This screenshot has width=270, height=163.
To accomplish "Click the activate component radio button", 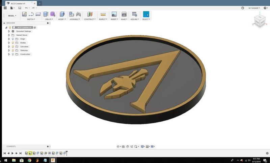I will [35, 28].
